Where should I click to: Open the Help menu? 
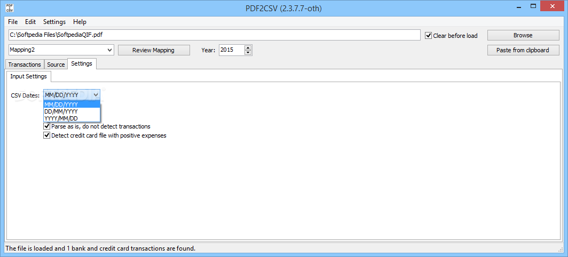80,22
